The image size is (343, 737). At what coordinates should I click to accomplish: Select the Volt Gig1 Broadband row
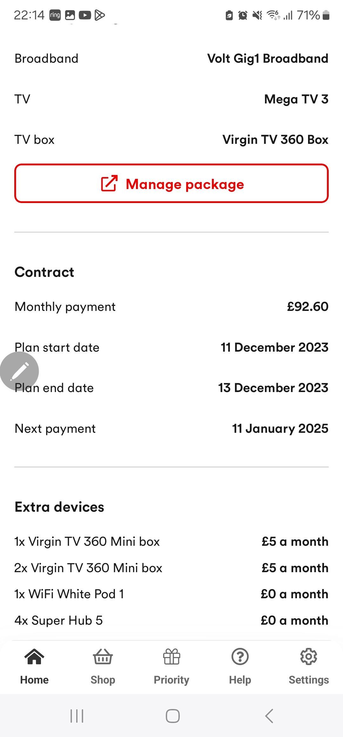click(171, 59)
